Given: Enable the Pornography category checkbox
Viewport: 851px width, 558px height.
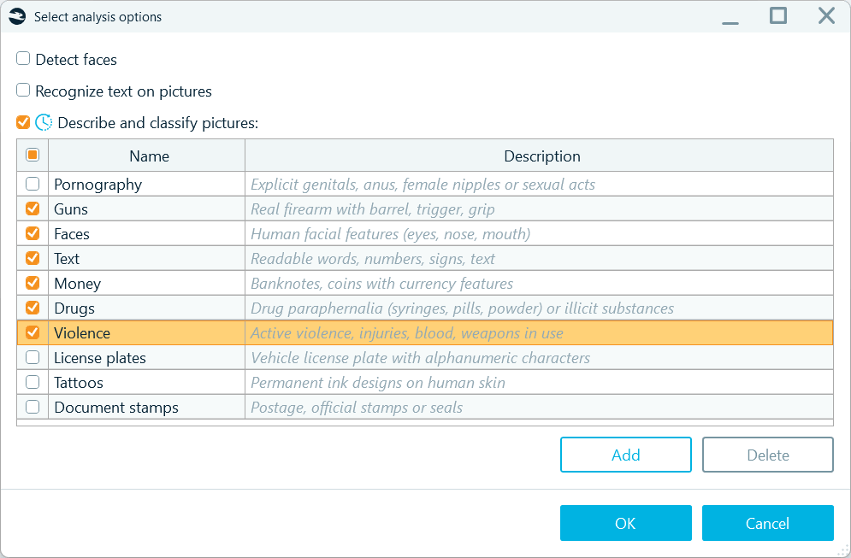Looking at the screenshot, I should 33,184.
